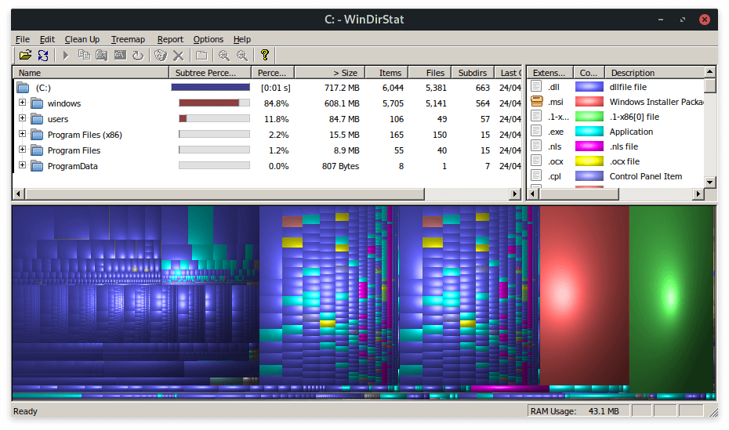
Task: Sort extensions by Description column header
Action: pyautogui.click(x=655, y=73)
